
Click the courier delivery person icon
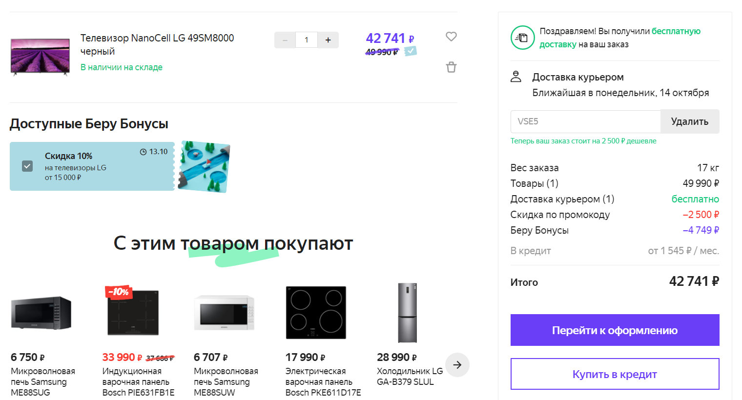click(516, 77)
